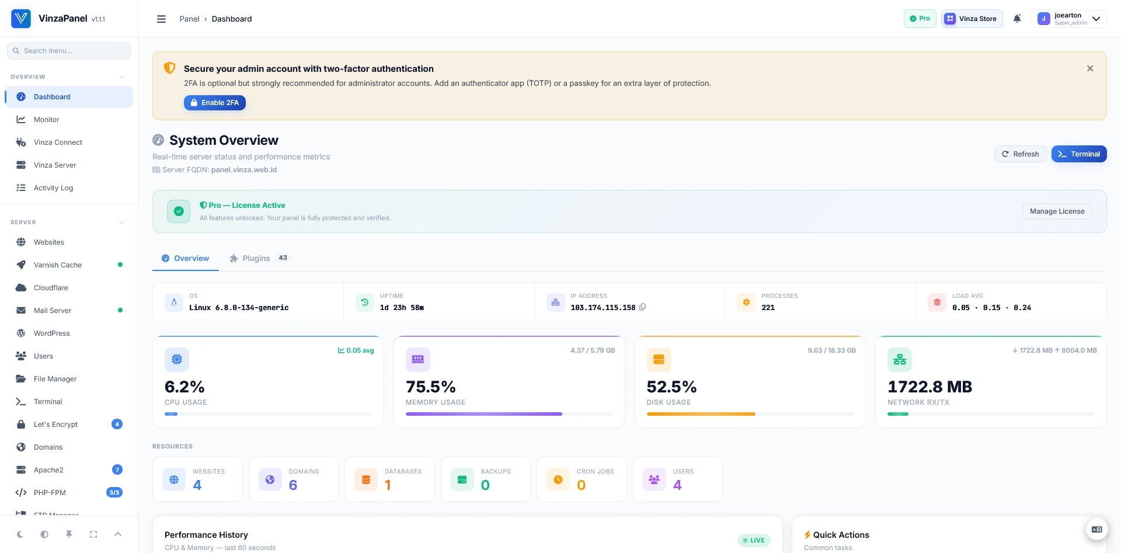Copy the IP address with the copy icon

point(642,307)
